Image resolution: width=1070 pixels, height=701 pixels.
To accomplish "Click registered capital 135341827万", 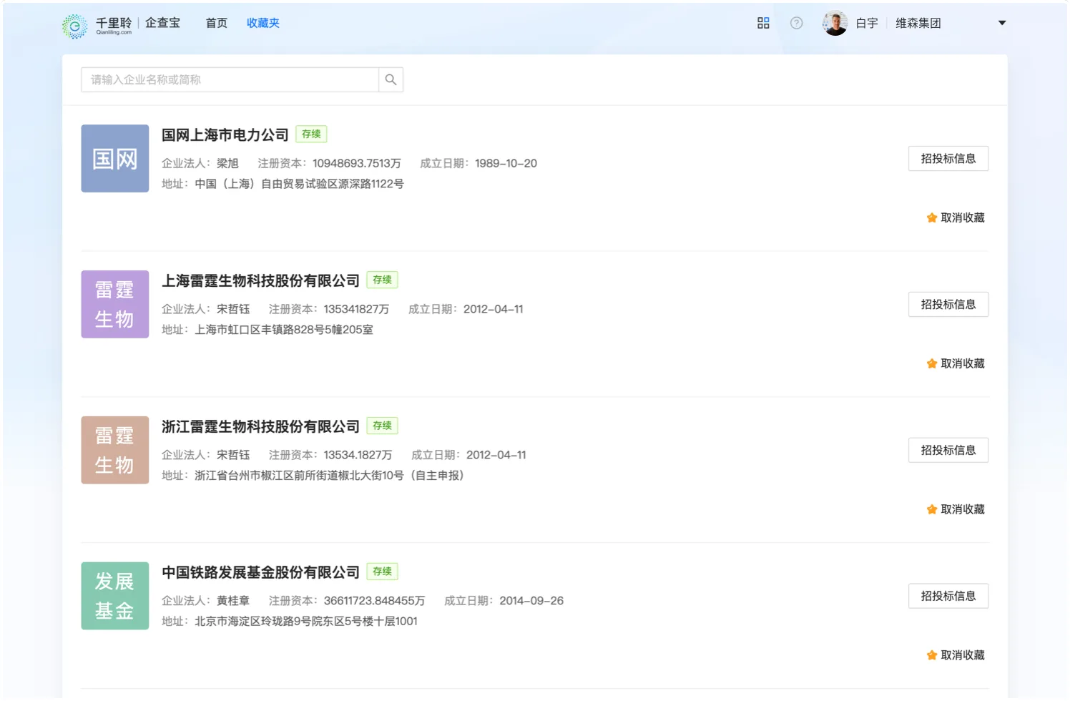I will [357, 310].
